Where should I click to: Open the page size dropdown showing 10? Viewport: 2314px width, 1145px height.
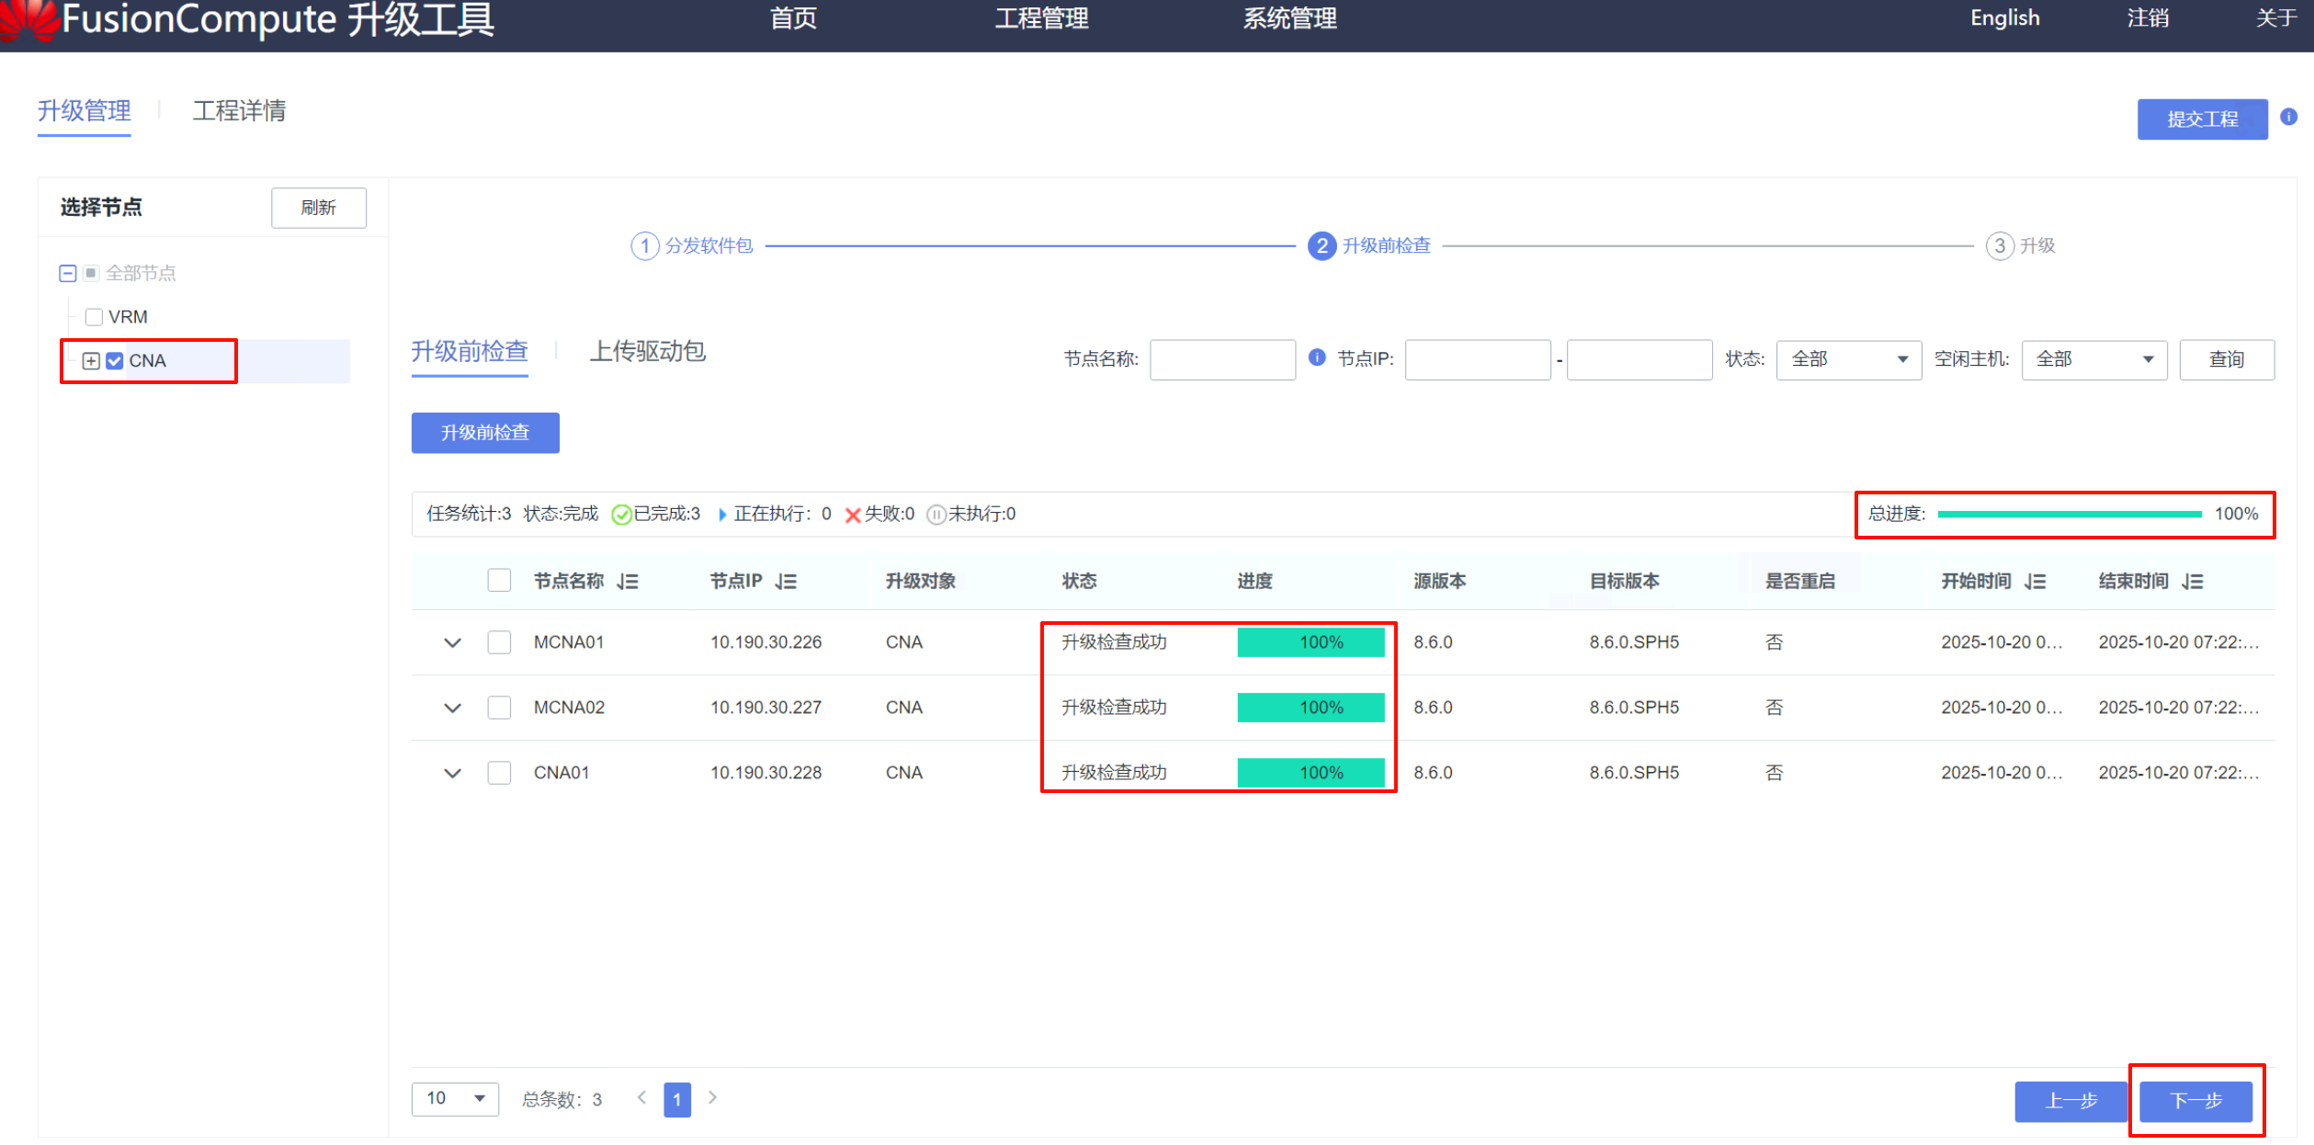tap(455, 1099)
